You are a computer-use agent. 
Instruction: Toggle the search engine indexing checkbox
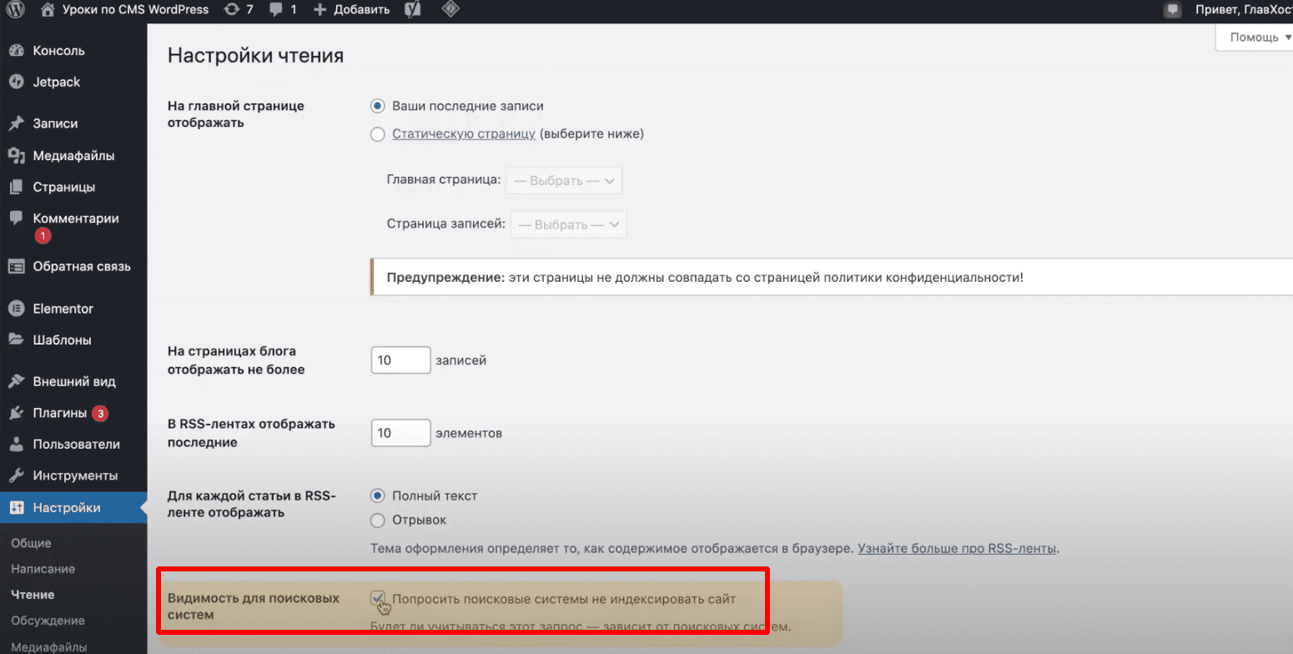click(x=378, y=598)
